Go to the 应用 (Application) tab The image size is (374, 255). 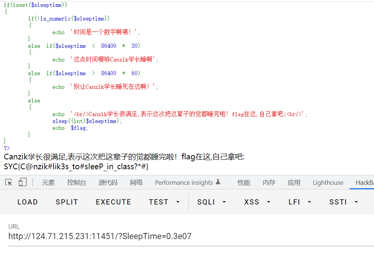point(294,183)
